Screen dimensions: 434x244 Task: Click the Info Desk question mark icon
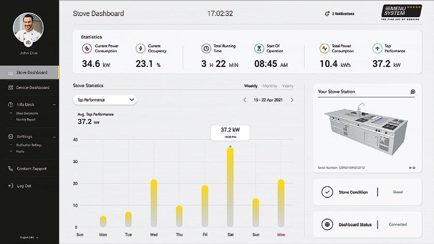click(10, 105)
